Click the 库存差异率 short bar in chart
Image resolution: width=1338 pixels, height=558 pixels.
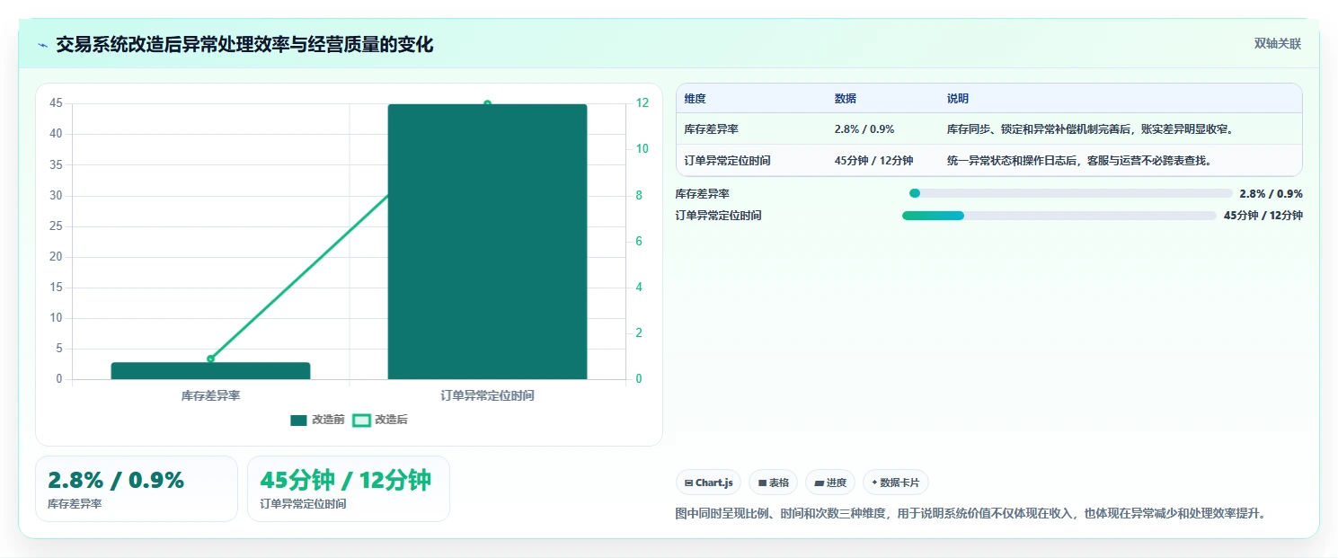point(210,371)
